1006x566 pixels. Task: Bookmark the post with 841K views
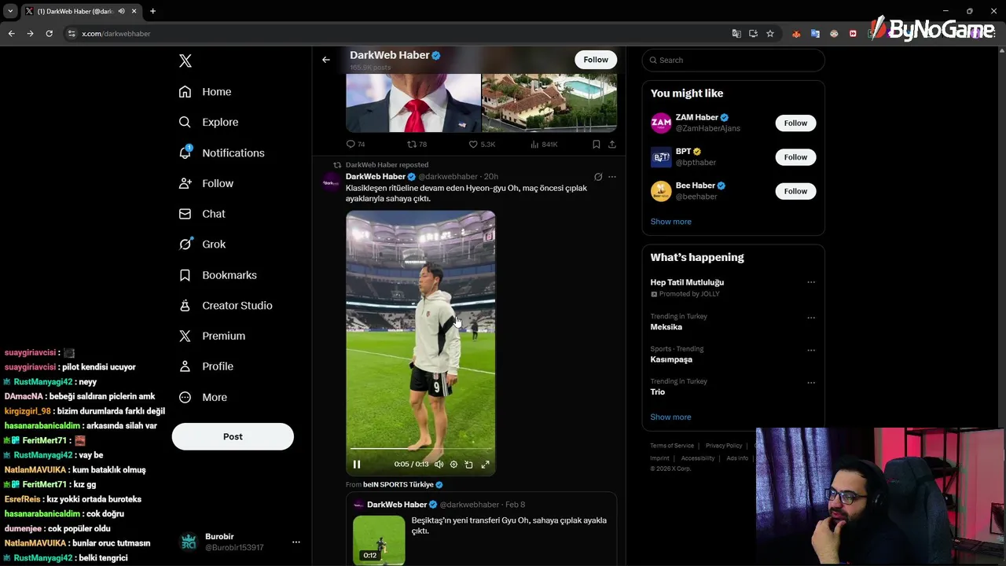pyautogui.click(x=596, y=144)
